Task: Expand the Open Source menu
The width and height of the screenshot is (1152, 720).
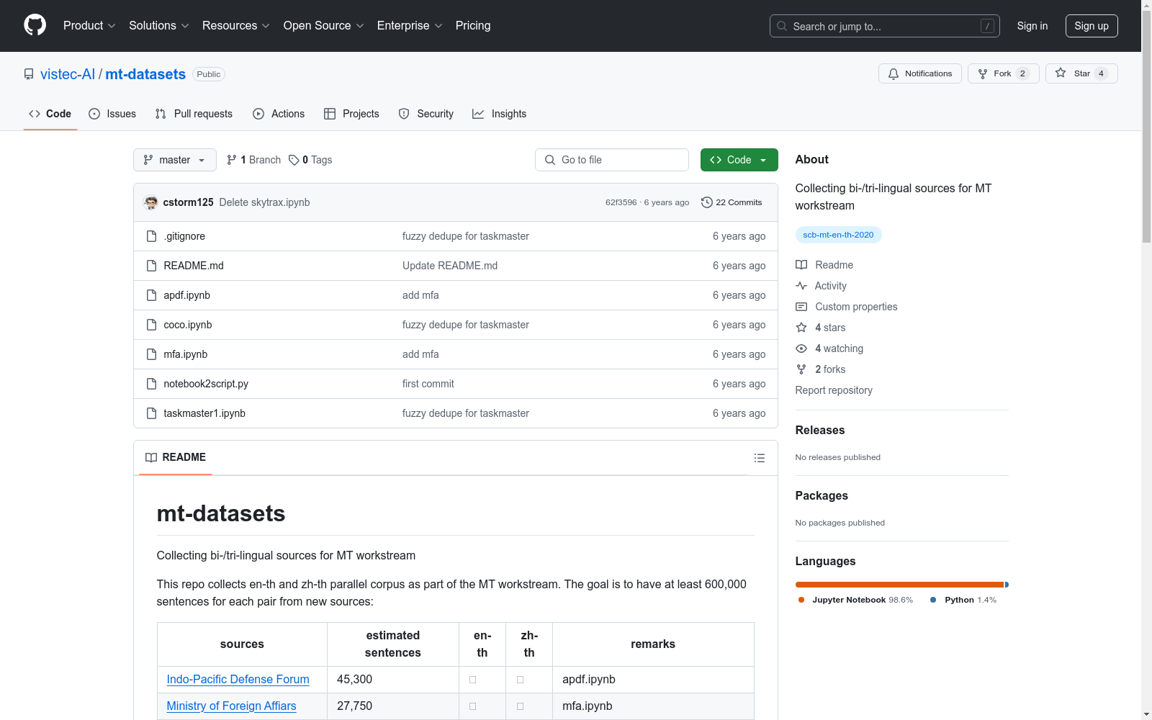Action: tap(324, 26)
